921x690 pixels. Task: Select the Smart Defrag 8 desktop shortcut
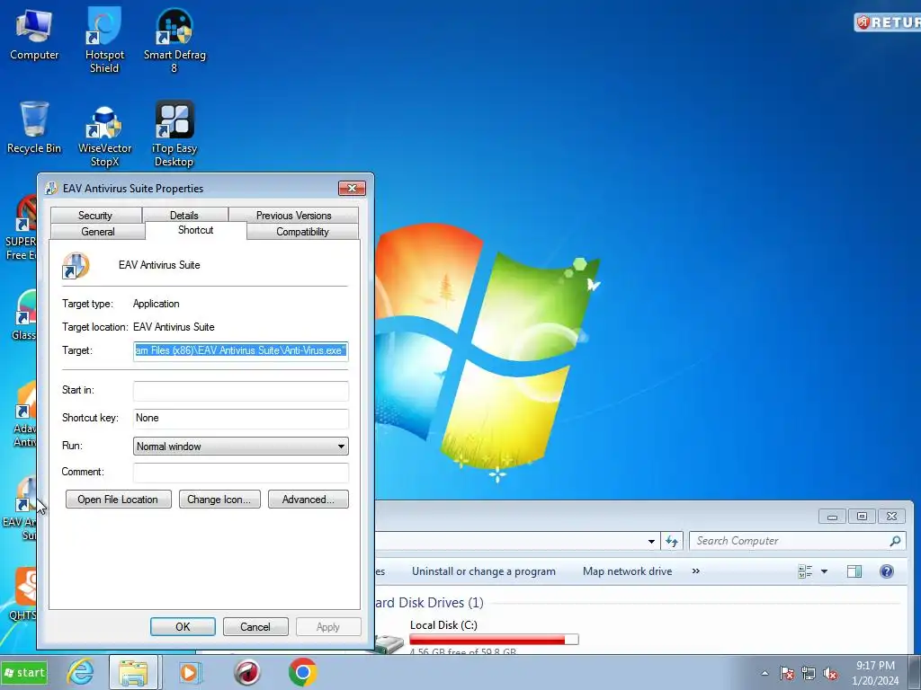coord(174,40)
